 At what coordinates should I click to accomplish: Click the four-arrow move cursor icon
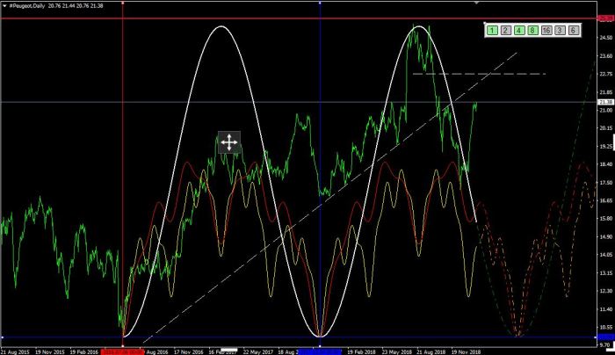coord(228,141)
